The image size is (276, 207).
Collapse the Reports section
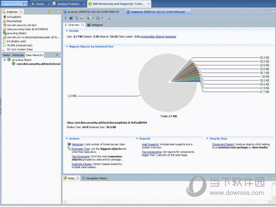click(137, 138)
